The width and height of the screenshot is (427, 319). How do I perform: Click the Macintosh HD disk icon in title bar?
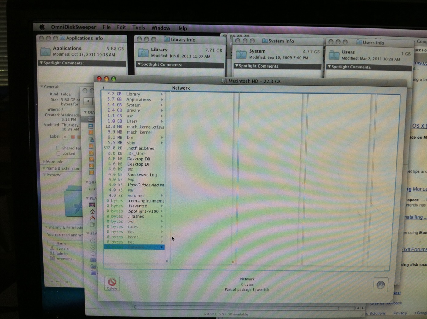pos(224,81)
